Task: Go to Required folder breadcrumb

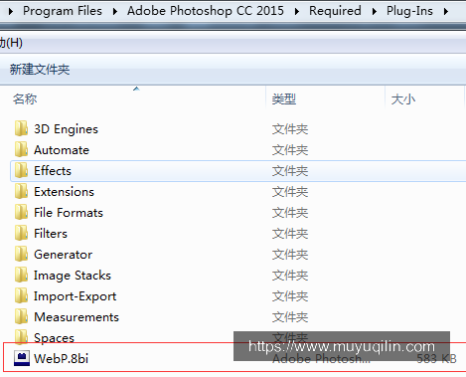Action: (335, 11)
